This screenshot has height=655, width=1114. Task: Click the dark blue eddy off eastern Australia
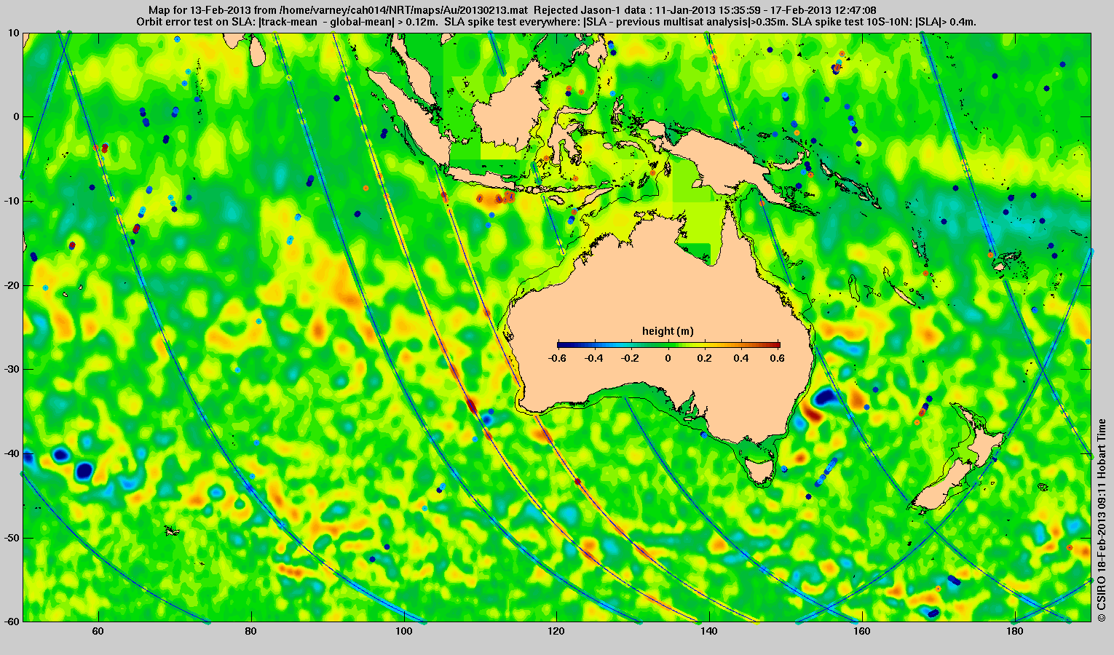coord(825,397)
